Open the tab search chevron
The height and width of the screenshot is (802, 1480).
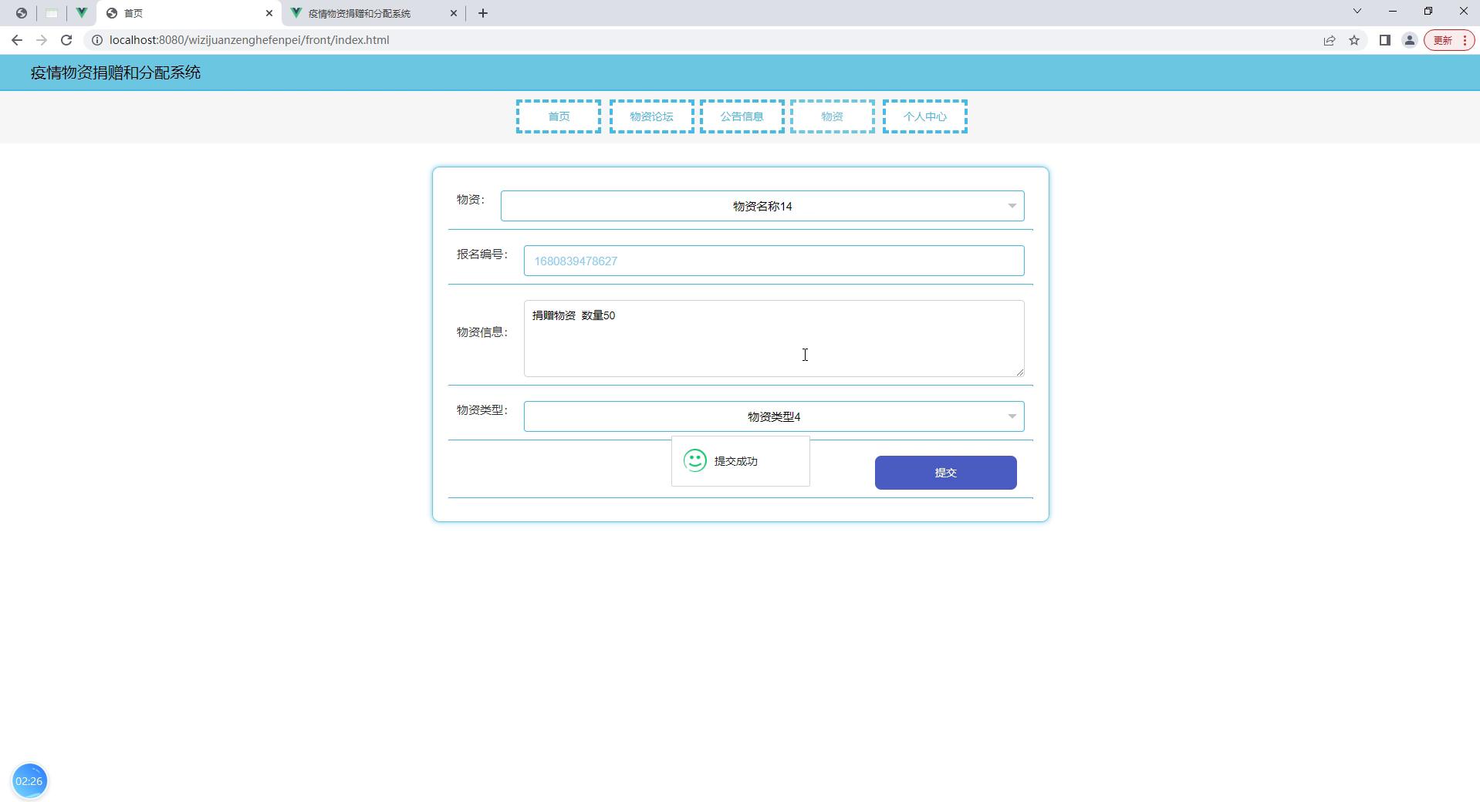pyautogui.click(x=1357, y=12)
